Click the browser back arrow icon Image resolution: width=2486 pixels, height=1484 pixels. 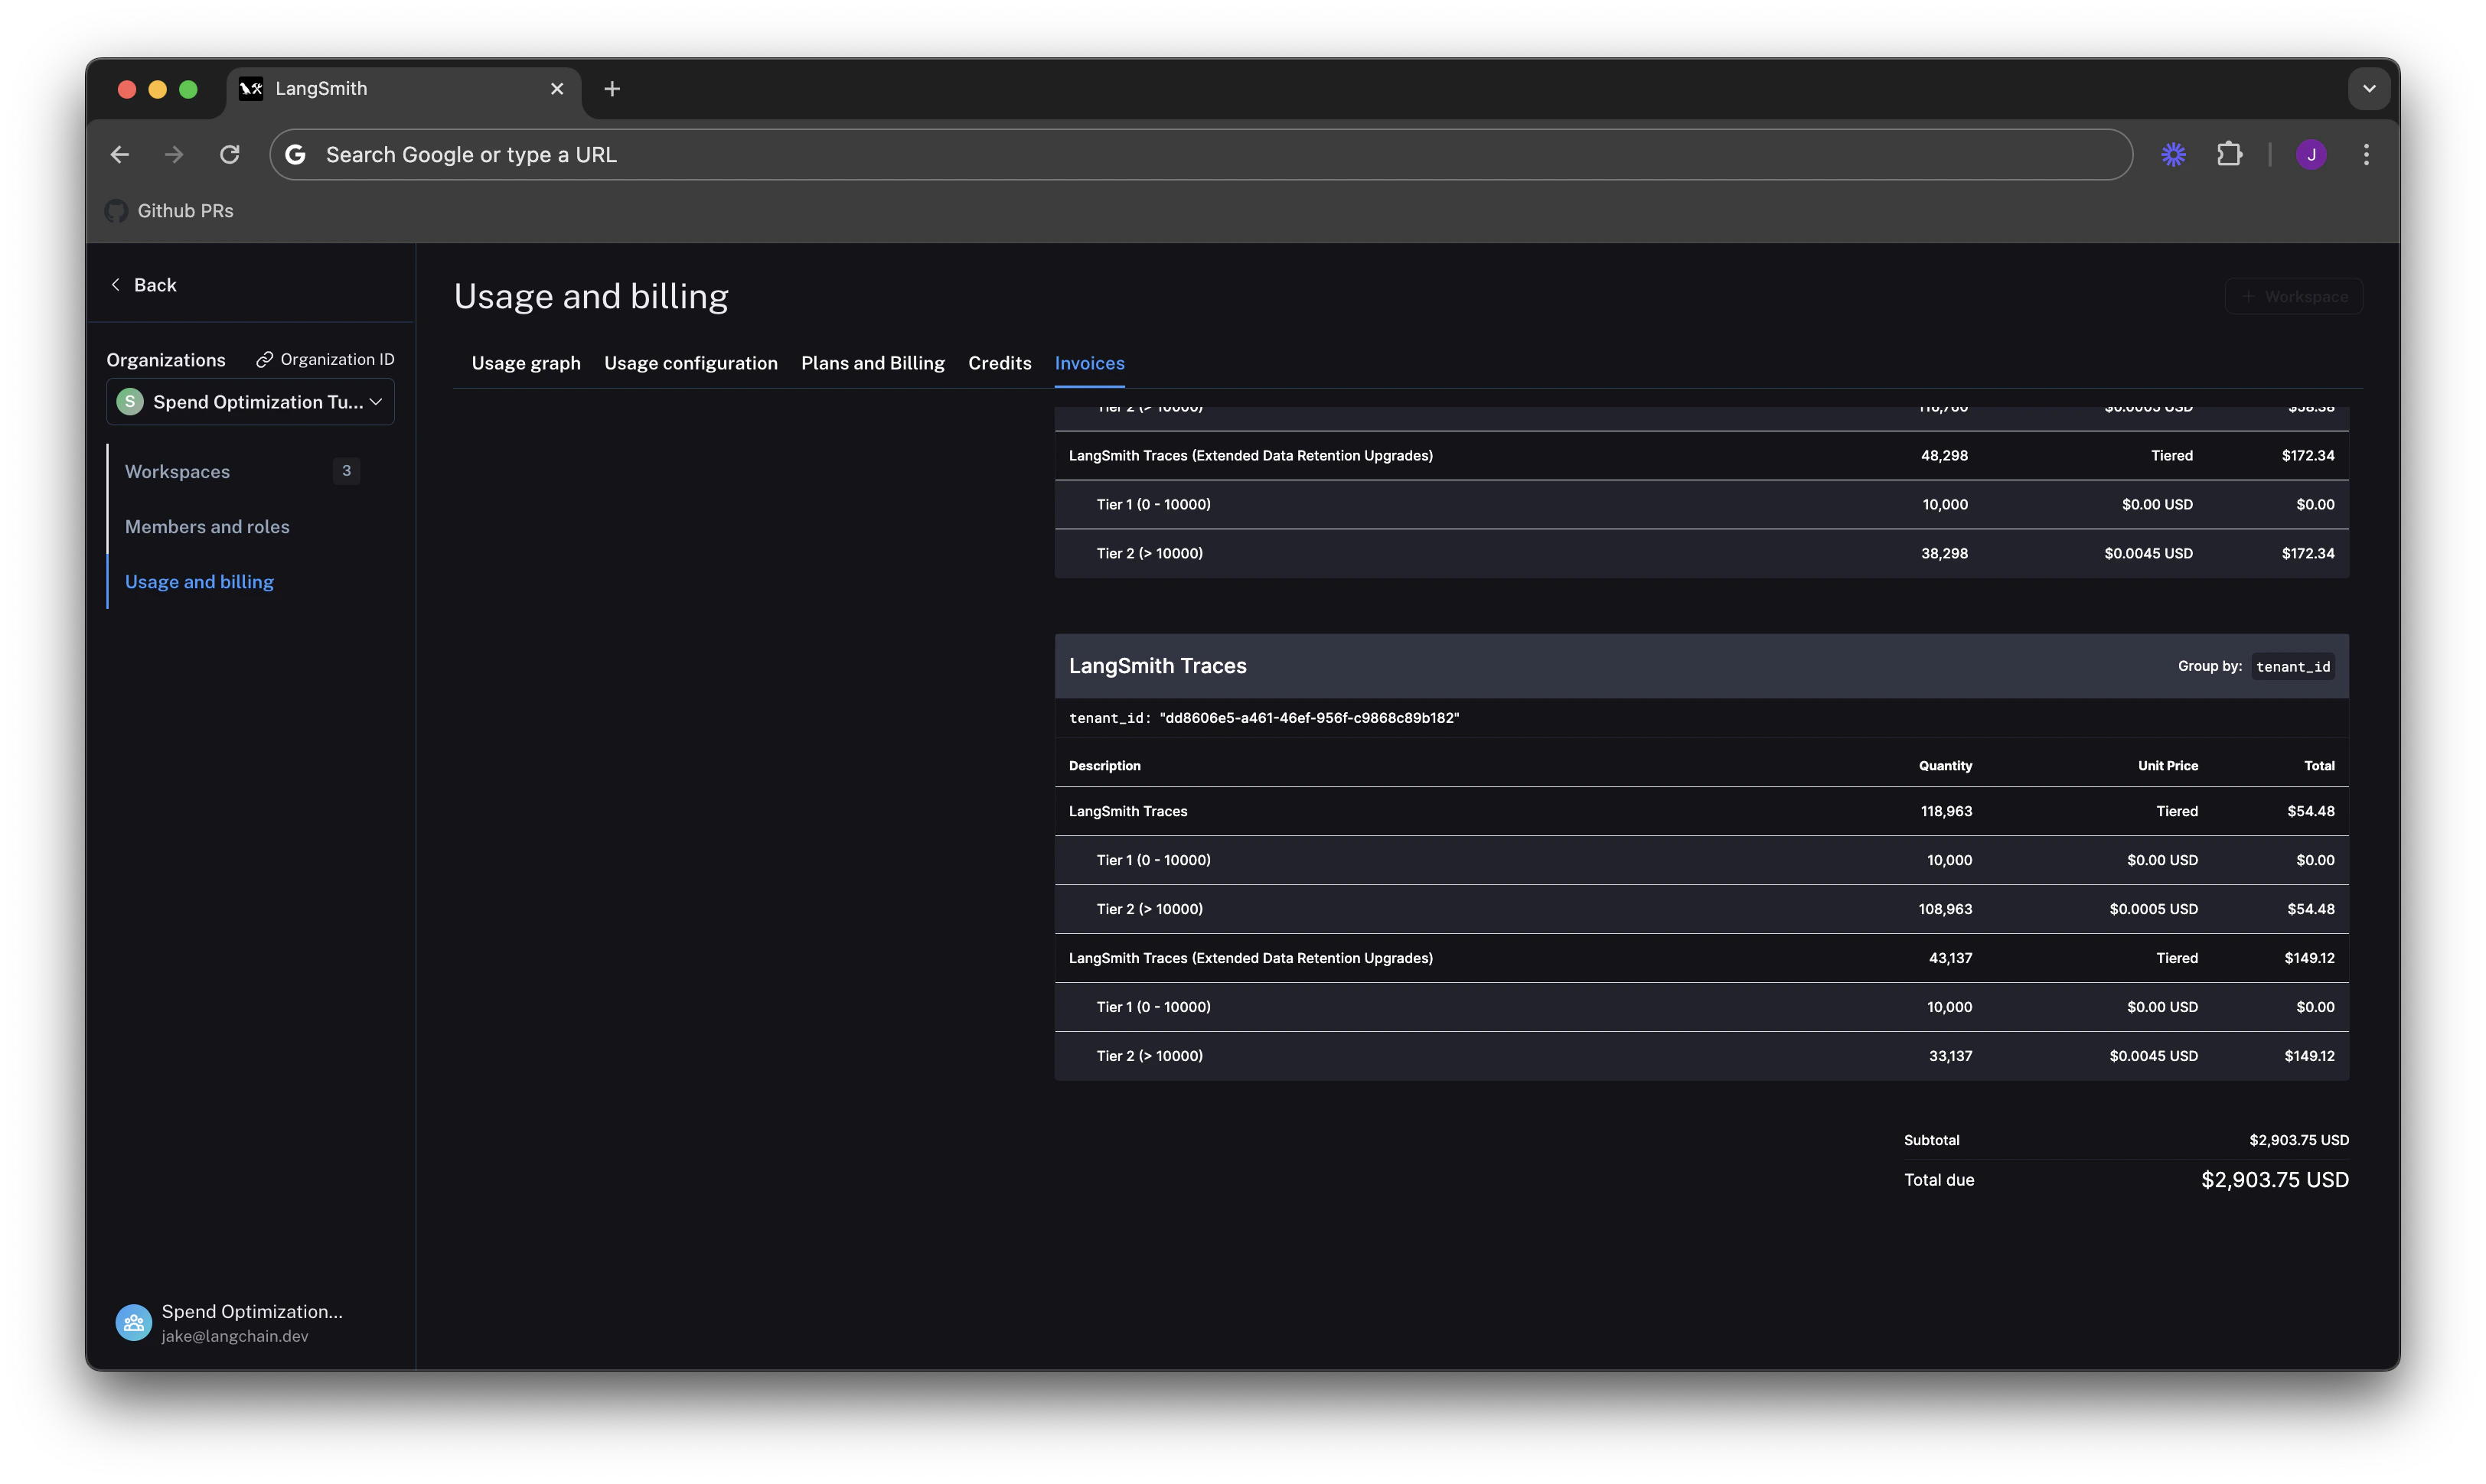[120, 155]
